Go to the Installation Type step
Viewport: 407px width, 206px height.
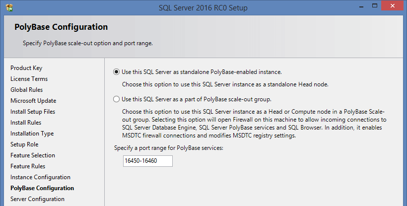click(32, 134)
